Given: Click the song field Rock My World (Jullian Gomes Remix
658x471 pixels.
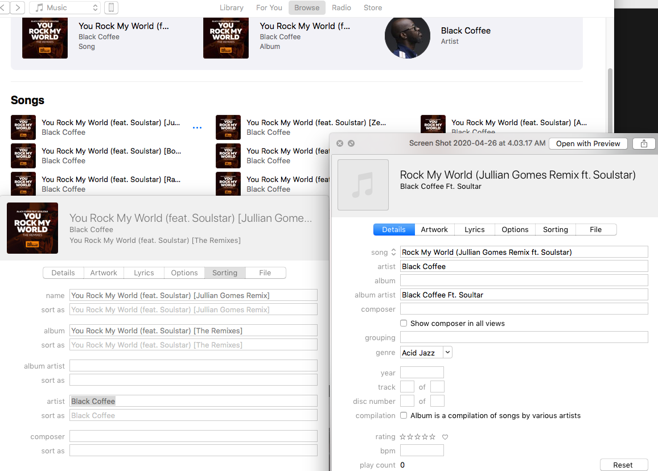Looking at the screenshot, I should coord(524,252).
